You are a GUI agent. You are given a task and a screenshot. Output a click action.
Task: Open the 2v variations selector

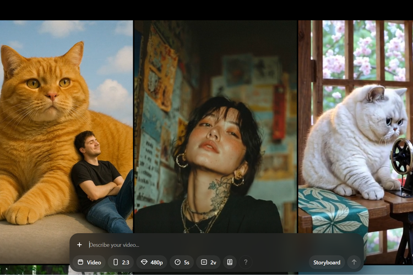(209, 262)
